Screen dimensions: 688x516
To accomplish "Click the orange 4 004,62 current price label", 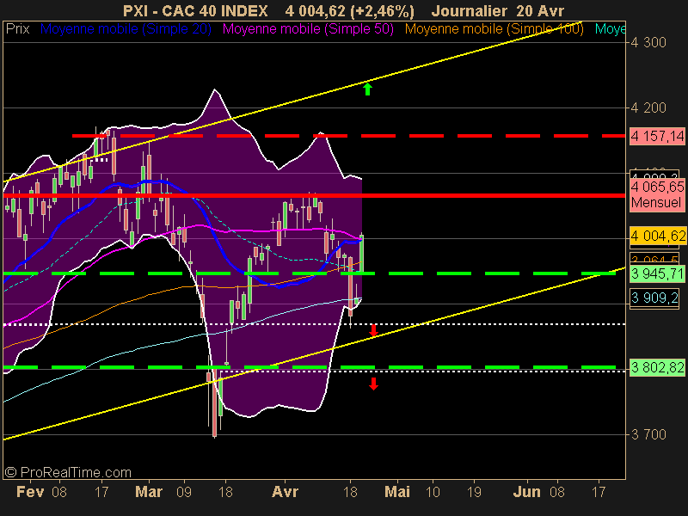I will click(x=657, y=236).
